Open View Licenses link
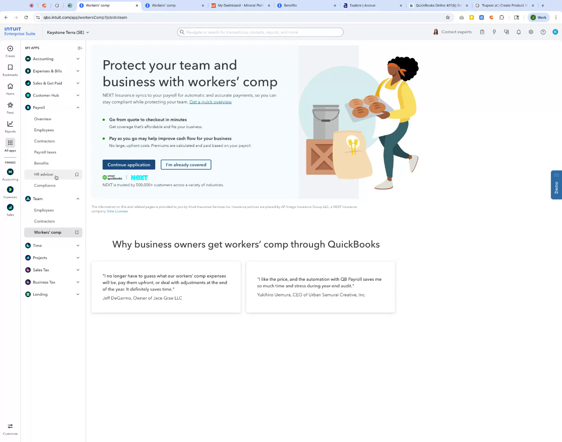This screenshot has width=562, height=442. click(x=118, y=211)
